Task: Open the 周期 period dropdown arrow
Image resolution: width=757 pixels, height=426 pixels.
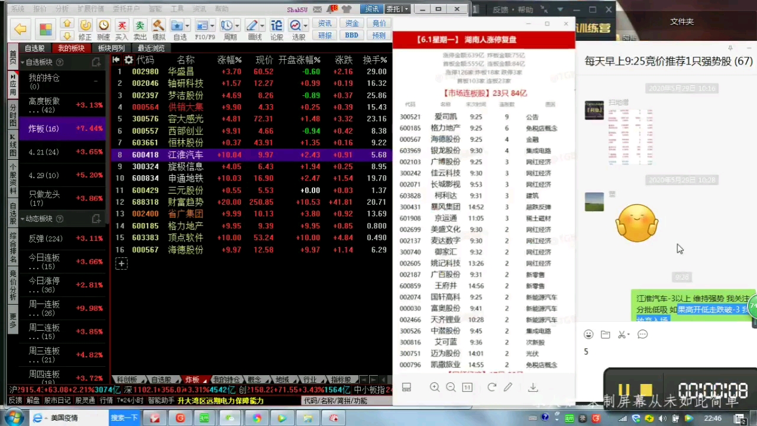Action: tap(237, 26)
